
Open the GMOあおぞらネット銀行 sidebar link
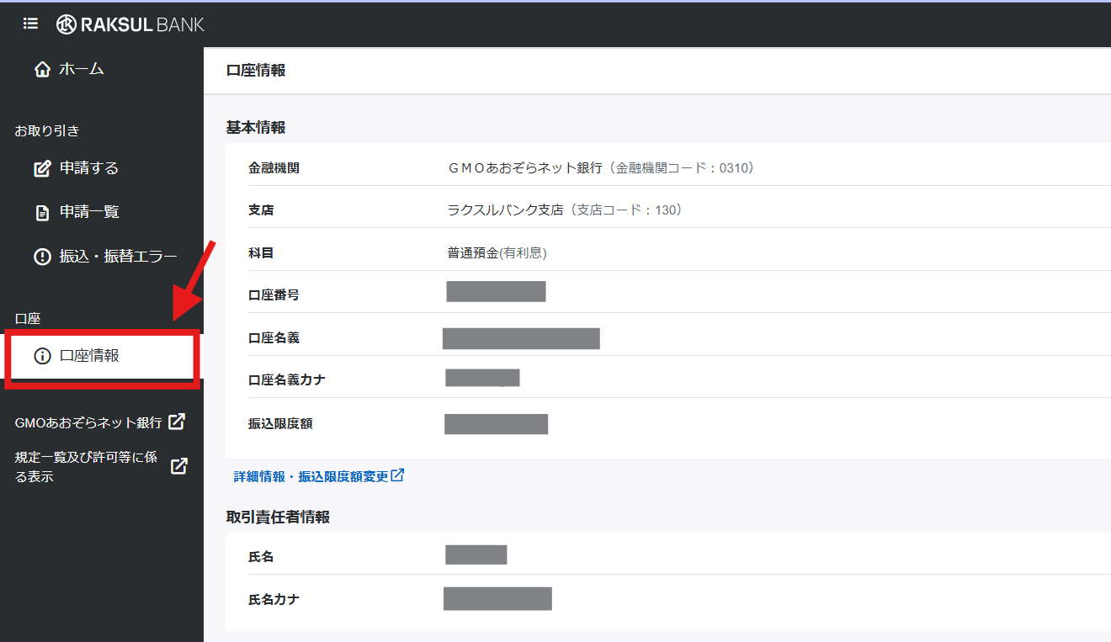88,422
